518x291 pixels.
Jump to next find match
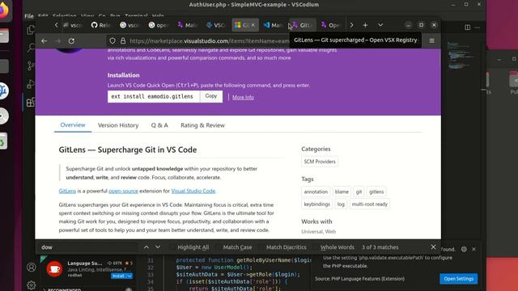click(158, 247)
